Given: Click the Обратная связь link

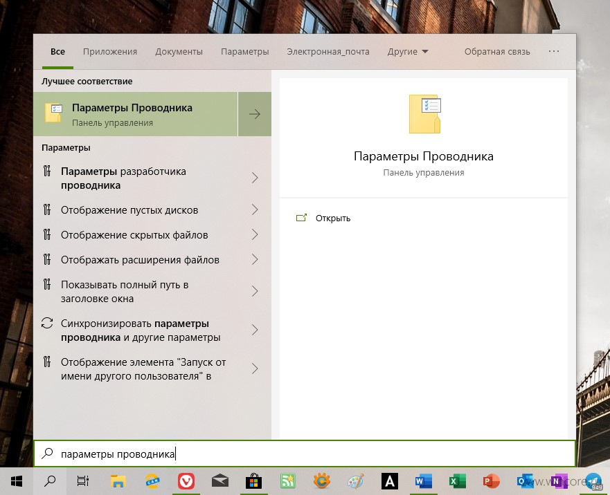Looking at the screenshot, I should pos(497,52).
